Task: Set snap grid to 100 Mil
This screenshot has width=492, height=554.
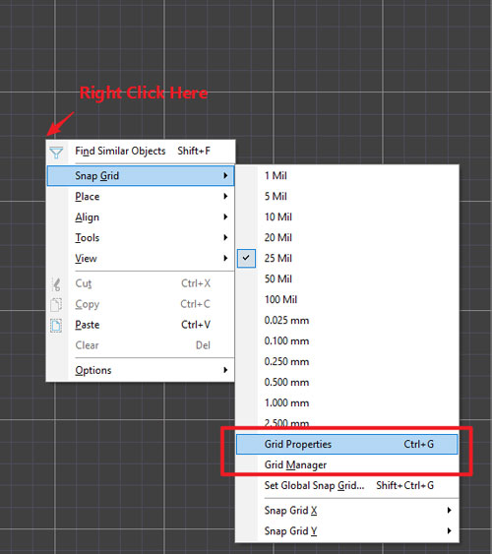Action: click(347, 299)
